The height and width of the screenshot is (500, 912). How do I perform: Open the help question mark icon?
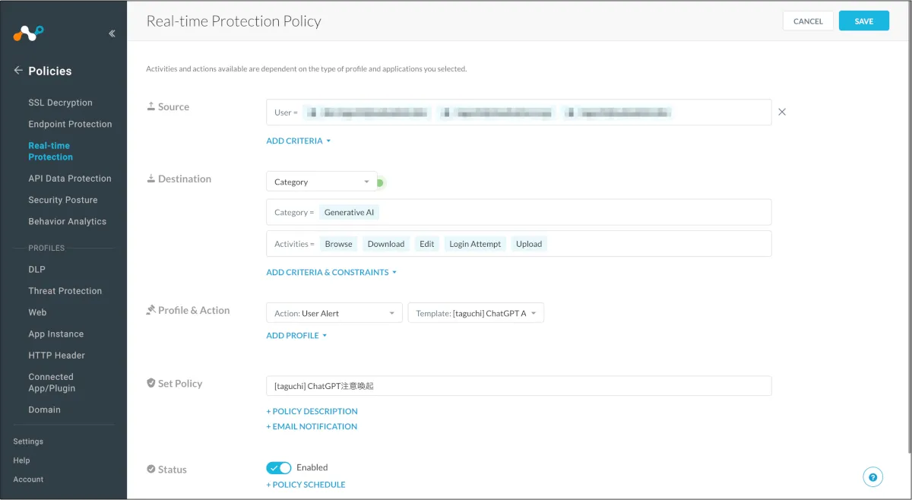pos(872,477)
